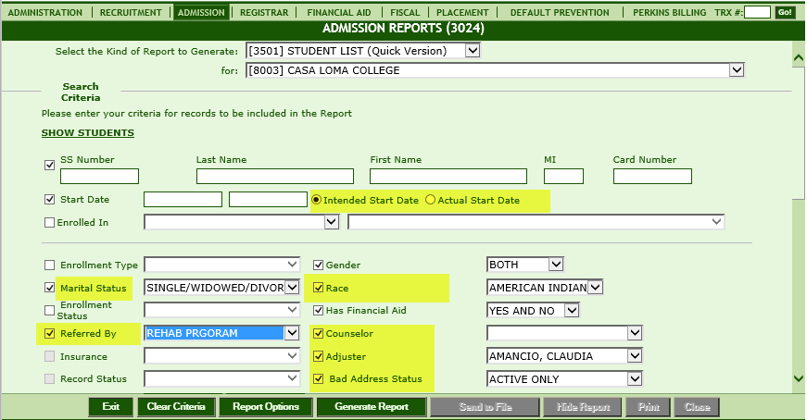Open the Gender BOTH dropdown
Viewport: 807px width, 420px height.
click(525, 265)
